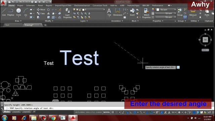This screenshot has height=121, width=215.
Task: Select the Circle tool
Action: point(18,12)
